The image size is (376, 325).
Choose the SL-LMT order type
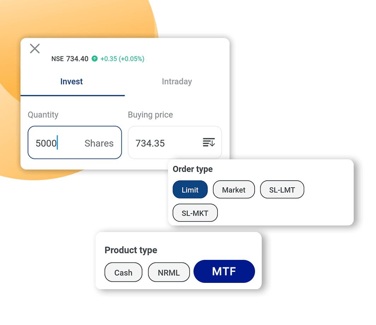tap(282, 189)
